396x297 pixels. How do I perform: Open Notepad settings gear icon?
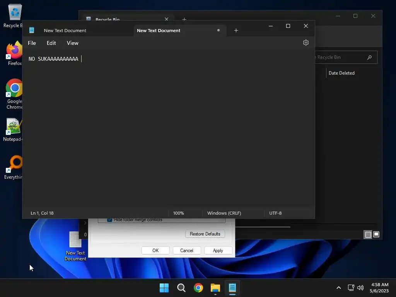306,43
